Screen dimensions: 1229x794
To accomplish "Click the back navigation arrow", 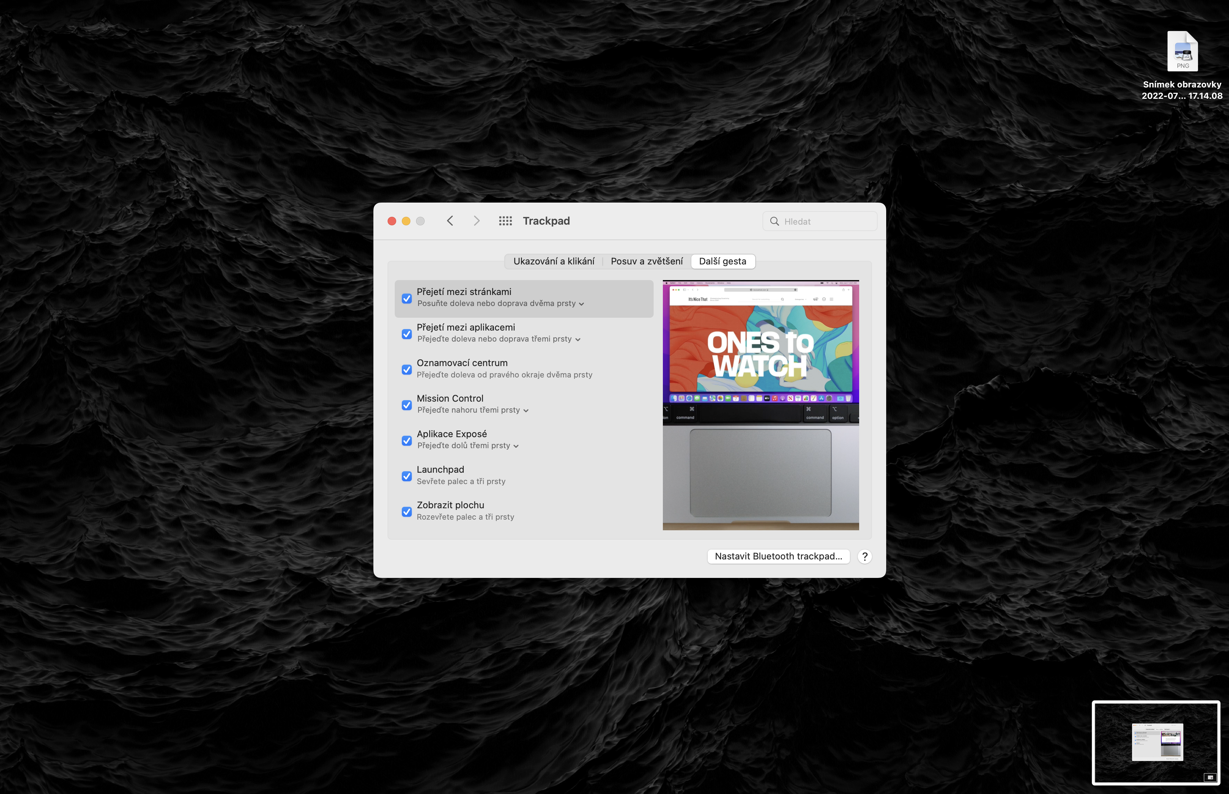I will 450,221.
